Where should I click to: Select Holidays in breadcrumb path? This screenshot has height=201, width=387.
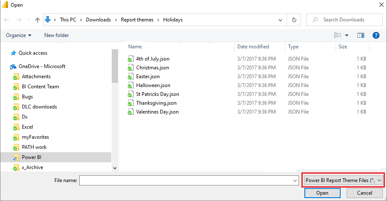(173, 20)
